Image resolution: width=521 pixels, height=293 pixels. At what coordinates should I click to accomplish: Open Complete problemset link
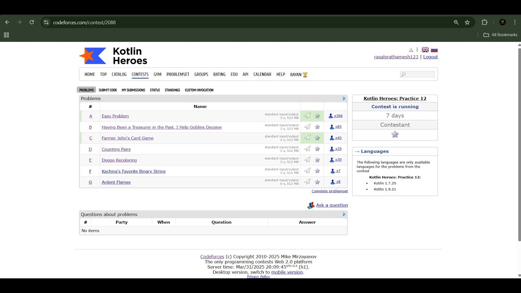tap(330, 191)
